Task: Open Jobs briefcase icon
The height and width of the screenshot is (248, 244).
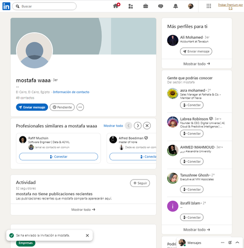Action: click(x=145, y=6)
